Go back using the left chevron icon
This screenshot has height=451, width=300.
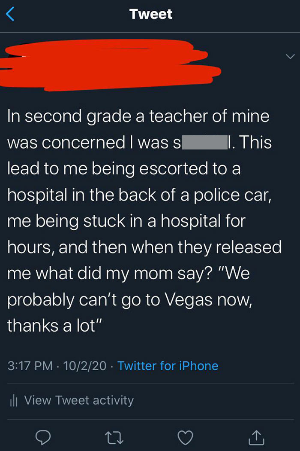[x=10, y=14]
